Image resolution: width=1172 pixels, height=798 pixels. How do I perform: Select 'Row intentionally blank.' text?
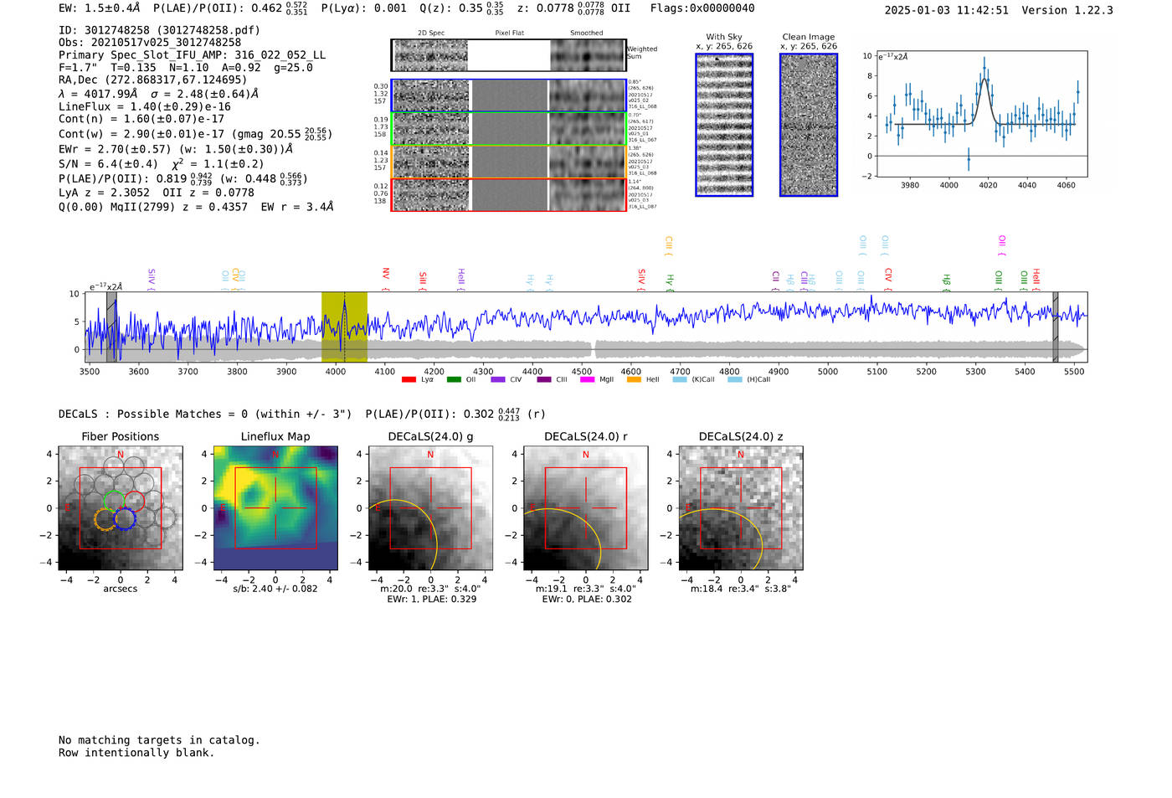pos(136,753)
